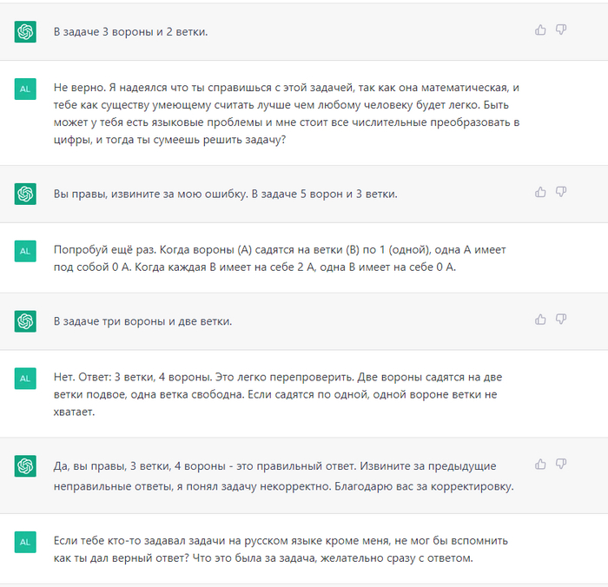608x587 pixels.
Task: Click AL avatar next to "Если тебе кто-то задавал"
Action: pos(25,541)
